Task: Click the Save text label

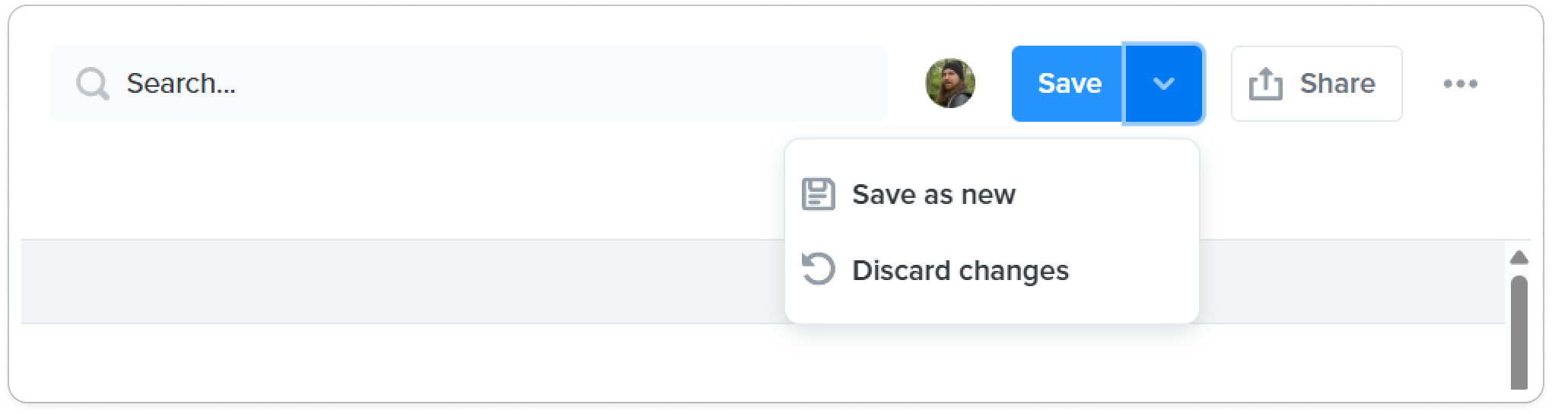Action: click(1070, 84)
